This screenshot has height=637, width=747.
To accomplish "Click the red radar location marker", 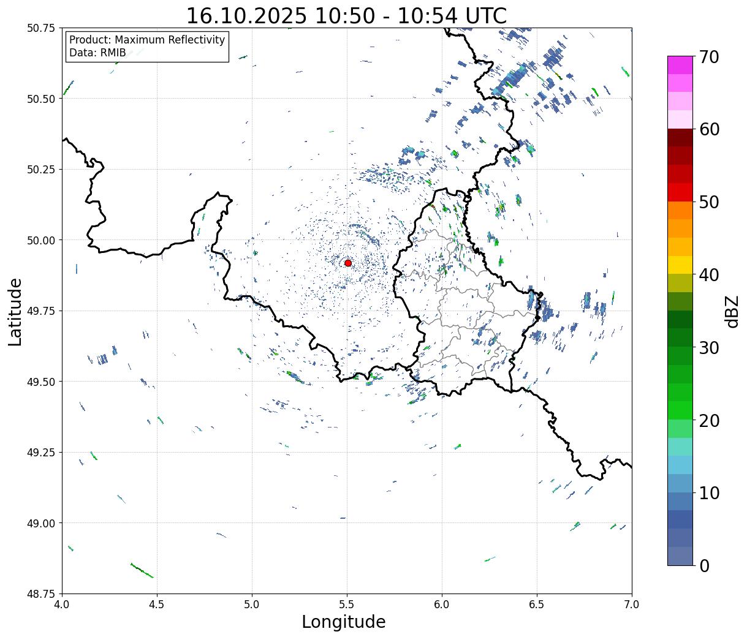I will pyautogui.click(x=348, y=263).
